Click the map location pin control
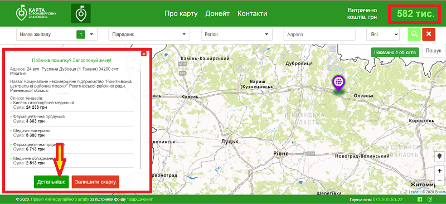The image size is (446, 204). point(440,157)
